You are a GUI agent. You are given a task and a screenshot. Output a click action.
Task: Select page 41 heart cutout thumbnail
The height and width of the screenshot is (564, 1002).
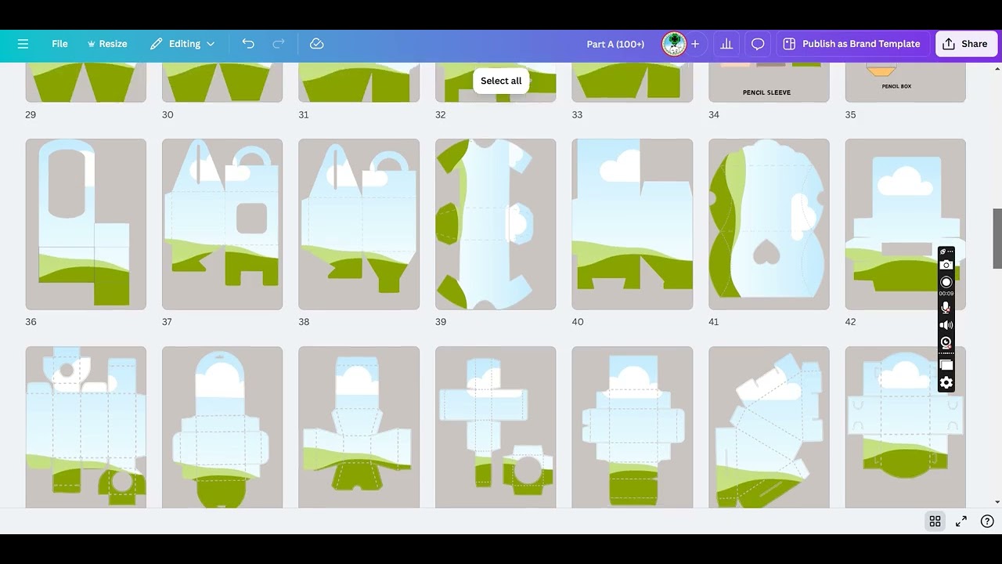pyautogui.click(x=769, y=224)
